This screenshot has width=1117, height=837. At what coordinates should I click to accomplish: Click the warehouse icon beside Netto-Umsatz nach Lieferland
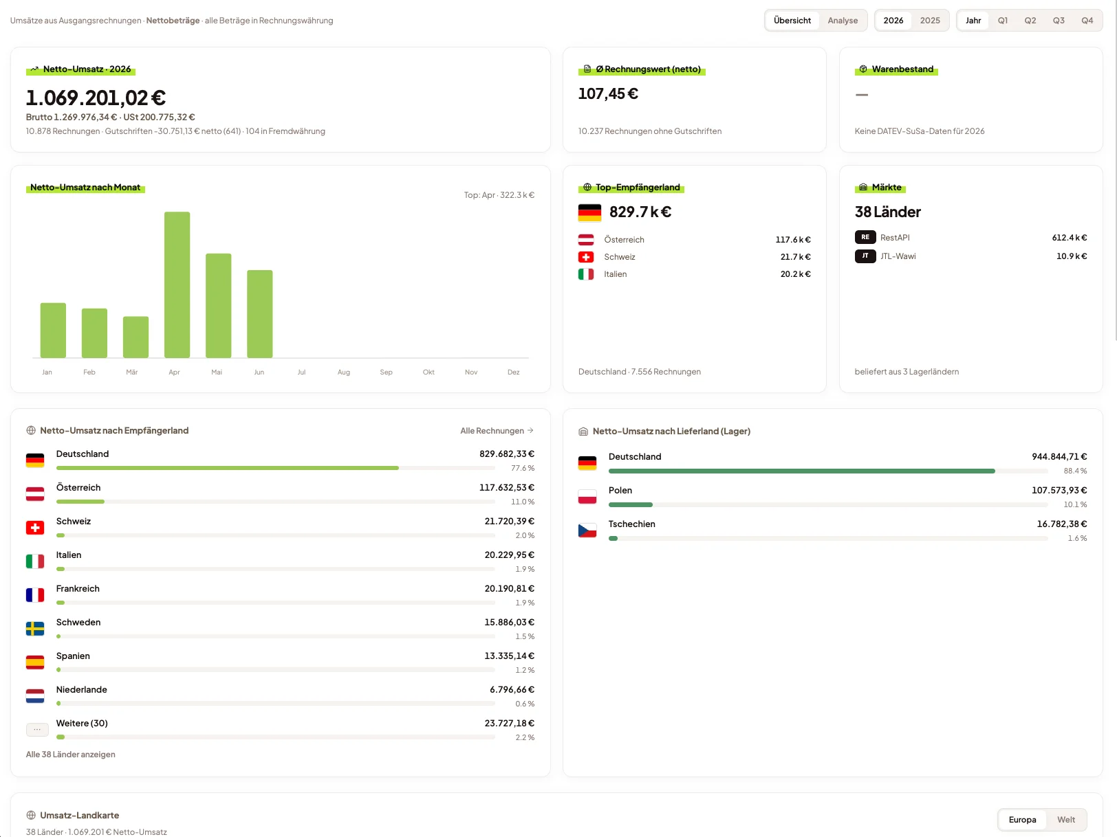583,432
